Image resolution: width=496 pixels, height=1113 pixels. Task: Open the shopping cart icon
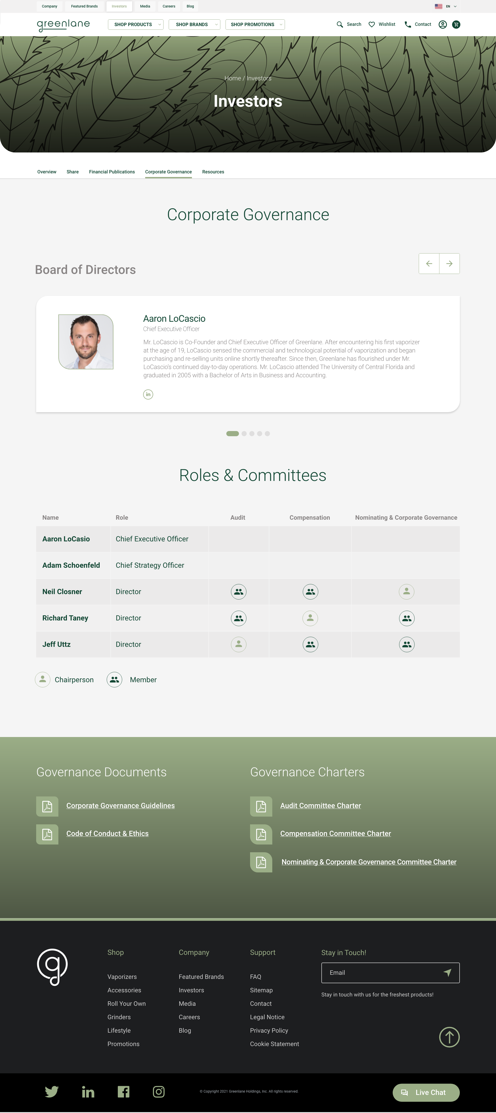pos(456,25)
